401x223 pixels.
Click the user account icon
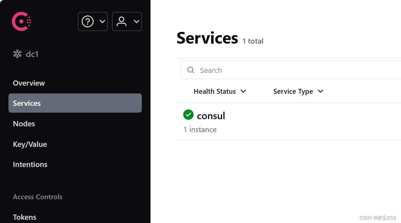(122, 21)
